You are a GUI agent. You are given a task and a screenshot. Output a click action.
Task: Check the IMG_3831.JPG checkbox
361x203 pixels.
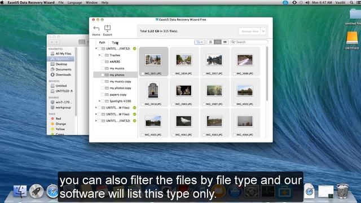[143, 74]
